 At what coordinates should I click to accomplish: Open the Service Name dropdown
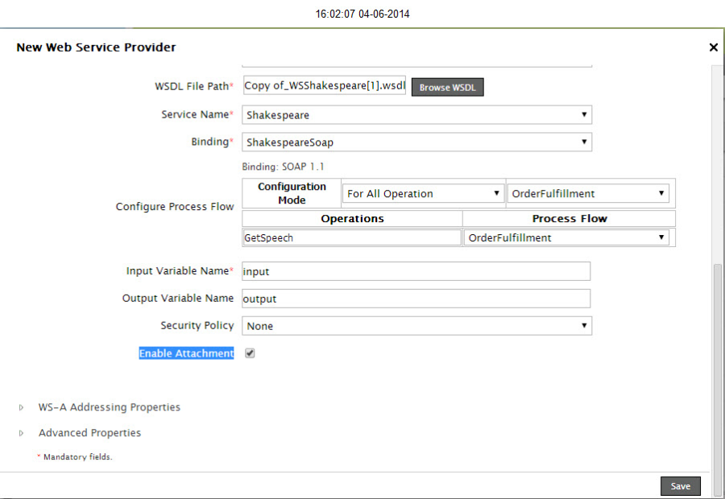click(x=416, y=114)
